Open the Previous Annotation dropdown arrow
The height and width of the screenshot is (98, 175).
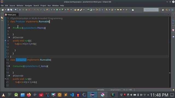[x=115, y=10]
